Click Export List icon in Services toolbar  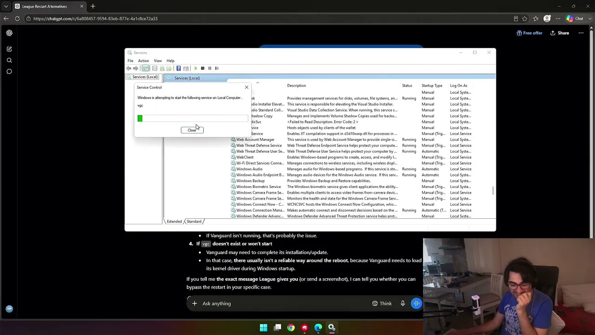coord(169,68)
